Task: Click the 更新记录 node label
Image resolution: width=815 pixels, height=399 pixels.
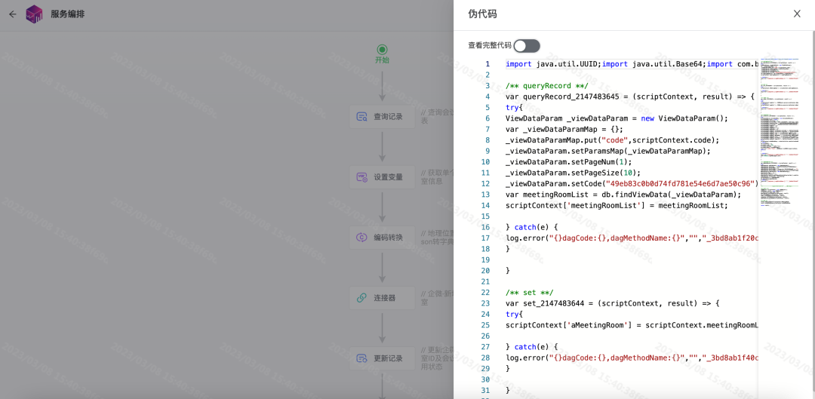Action: point(389,358)
